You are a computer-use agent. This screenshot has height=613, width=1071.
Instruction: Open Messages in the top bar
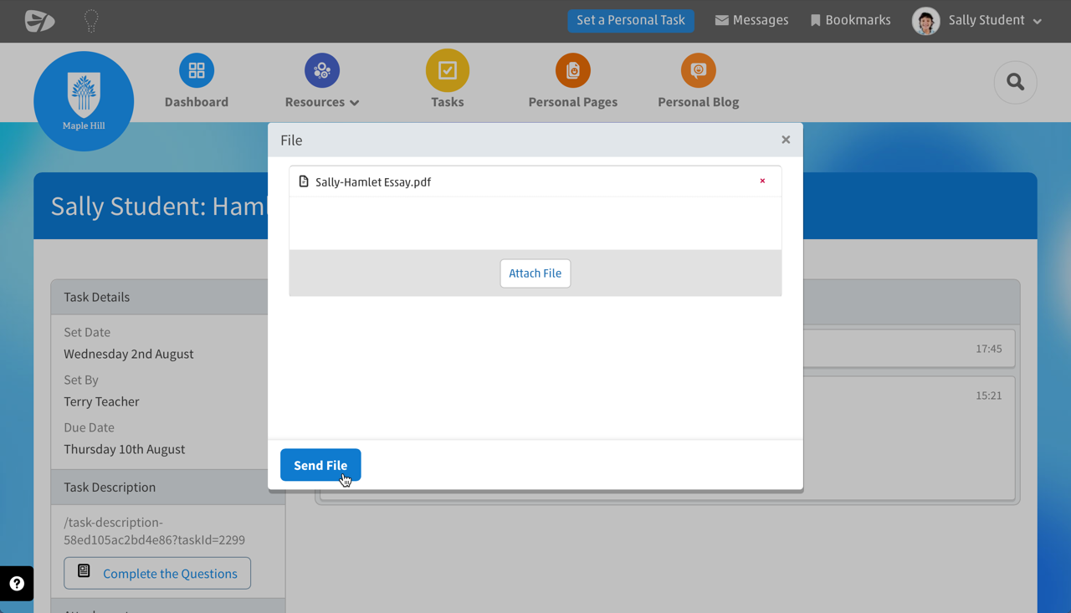751,21
